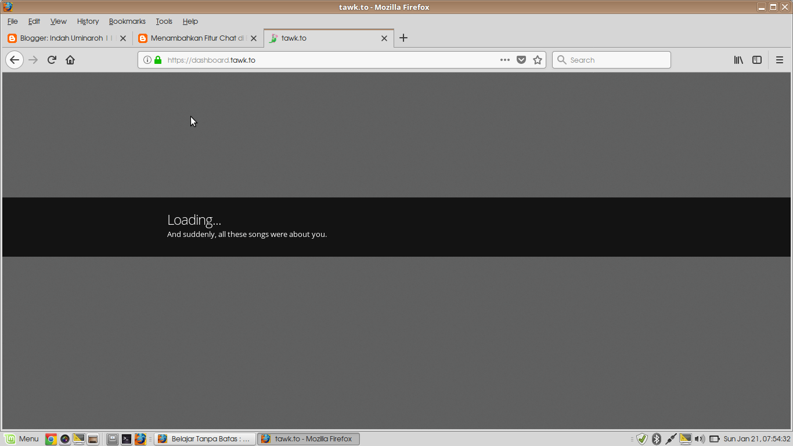This screenshot has height=446, width=793.
Task: Click the Loading... heading text
Action: point(194,220)
